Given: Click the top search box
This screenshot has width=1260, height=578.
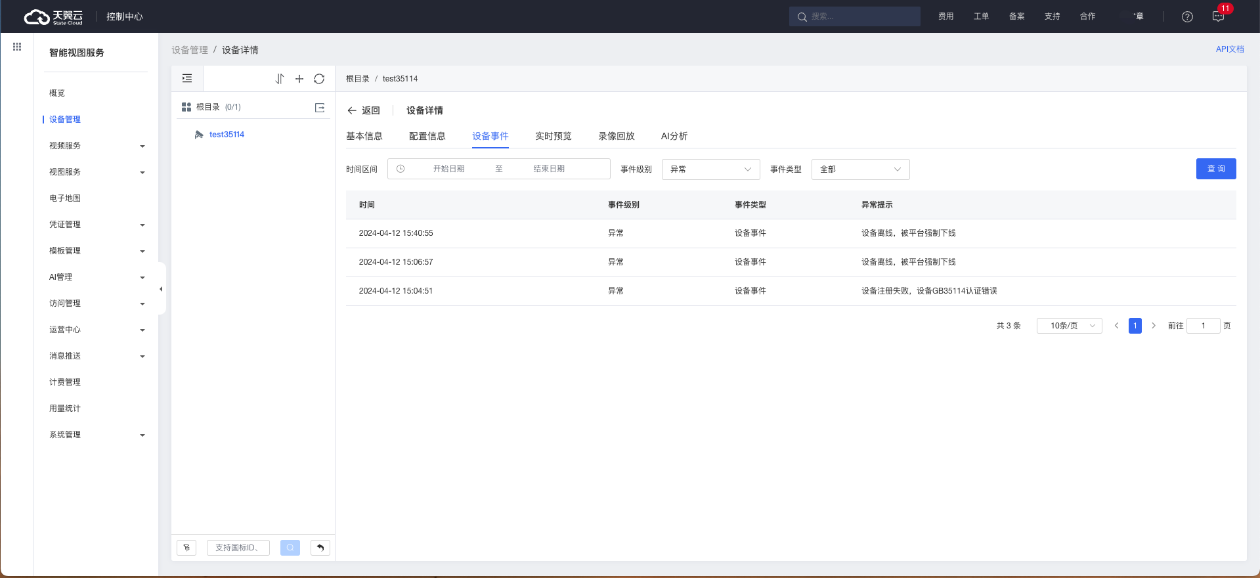Looking at the screenshot, I should (855, 16).
